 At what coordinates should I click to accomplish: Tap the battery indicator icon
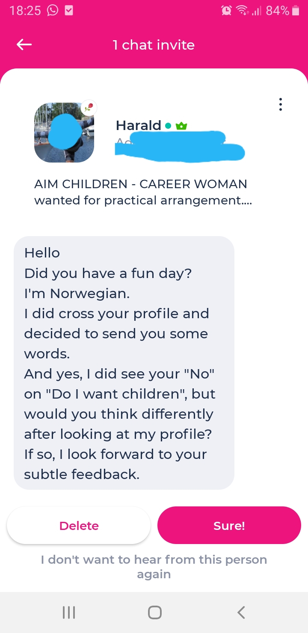[x=296, y=11]
